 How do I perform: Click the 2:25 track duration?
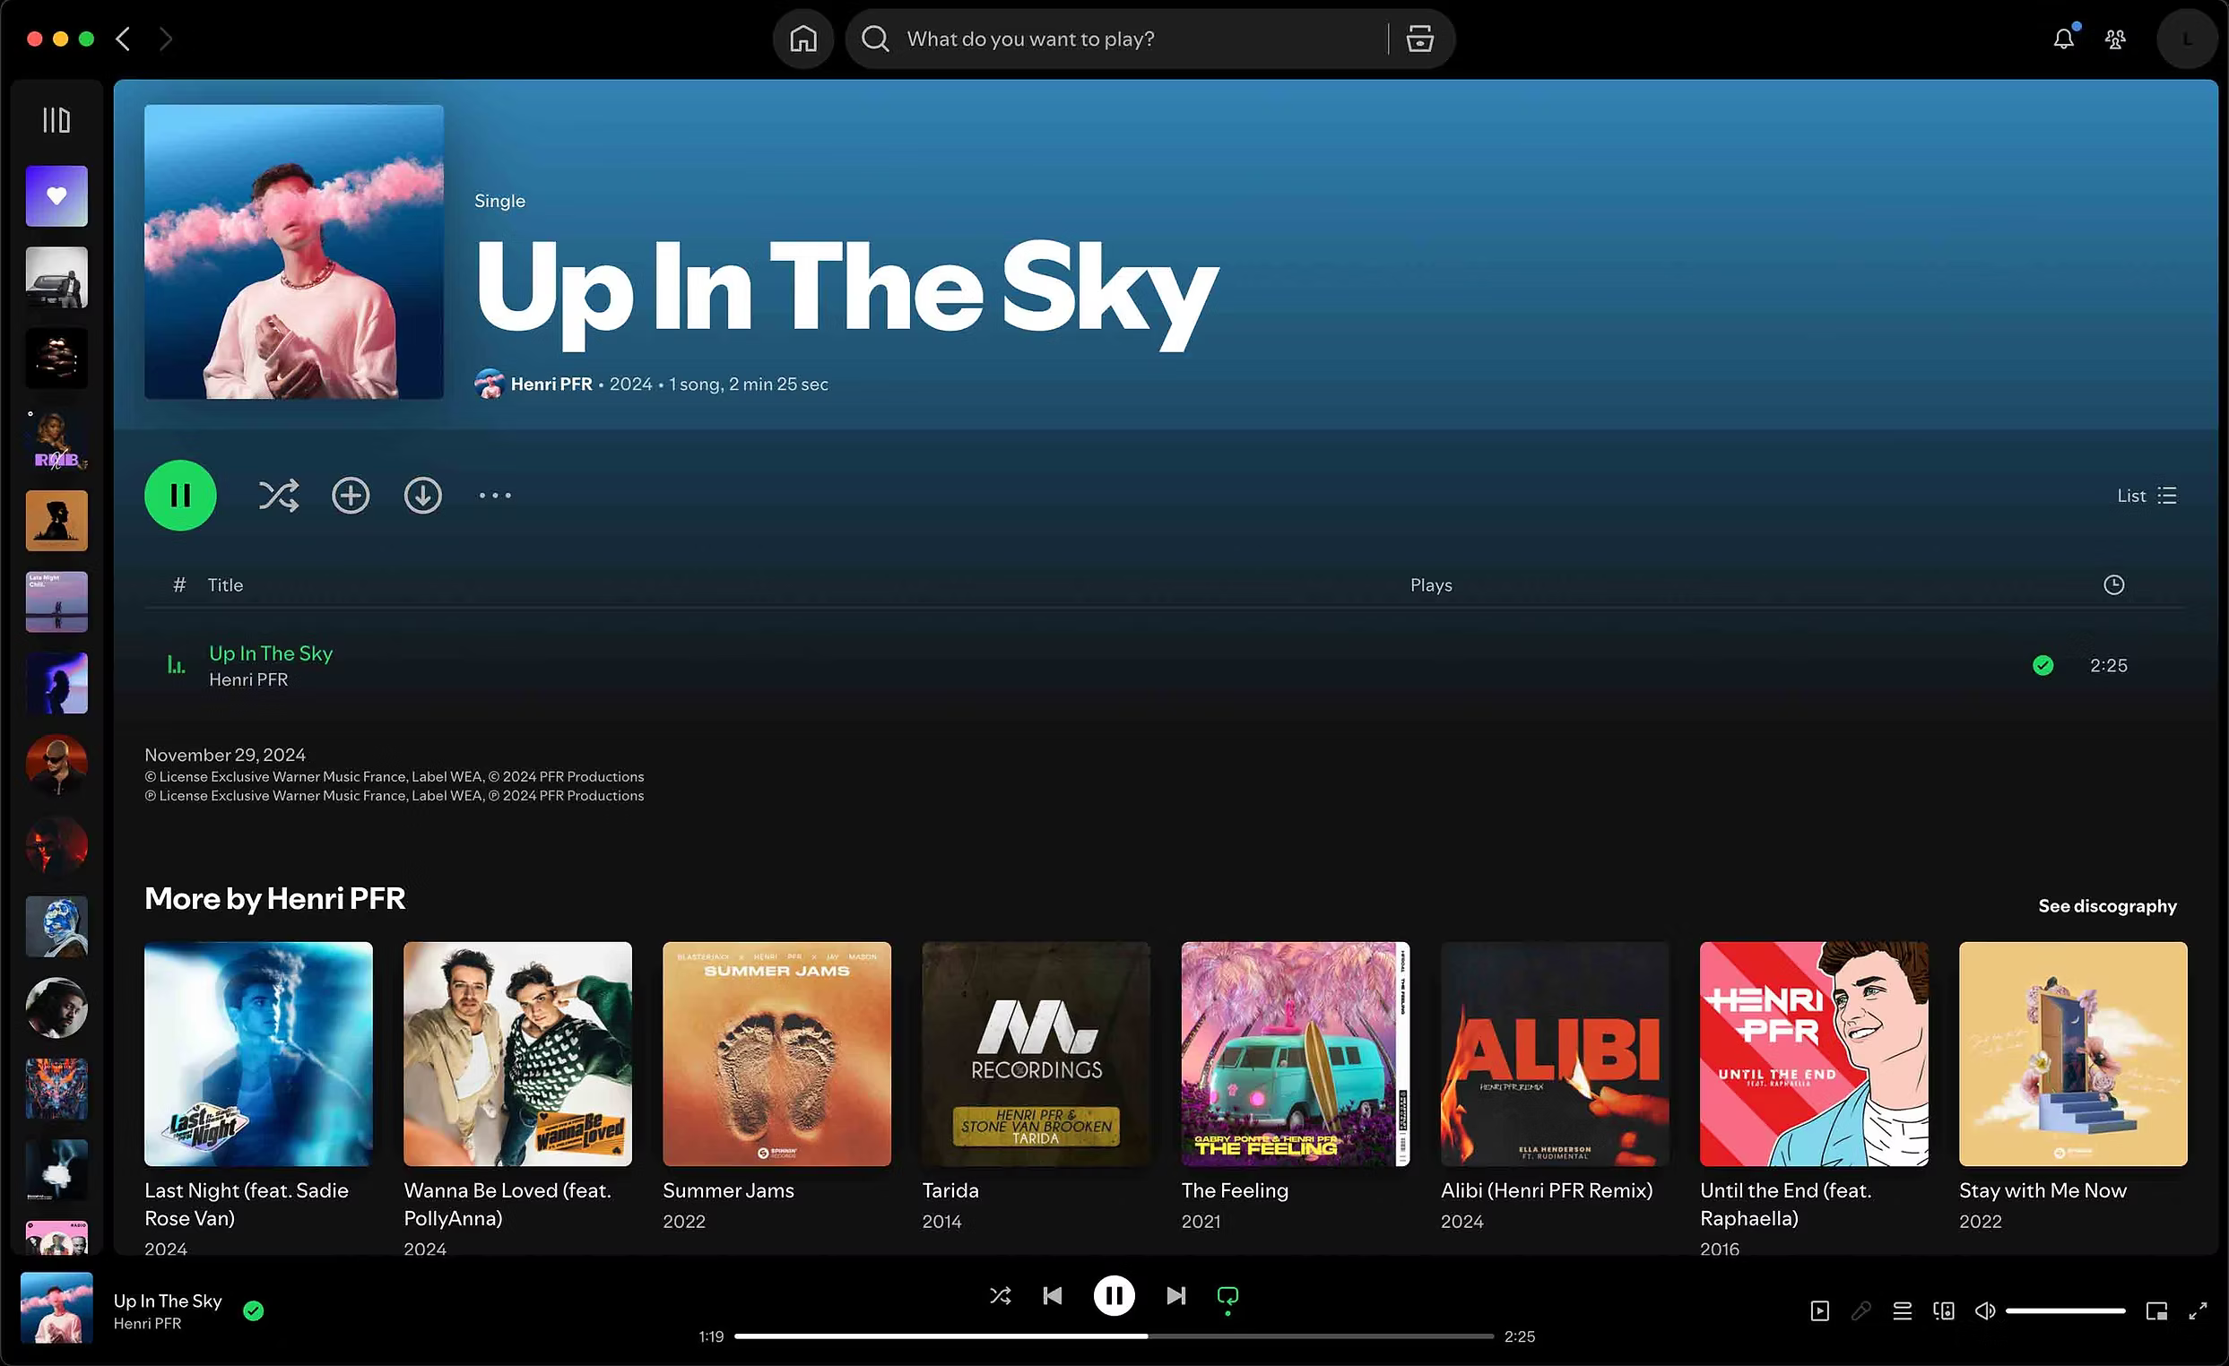[x=2109, y=665]
